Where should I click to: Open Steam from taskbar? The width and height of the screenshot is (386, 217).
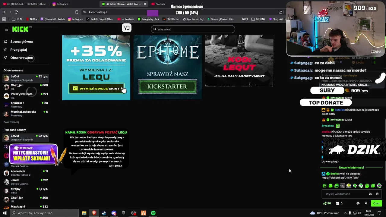point(104,213)
